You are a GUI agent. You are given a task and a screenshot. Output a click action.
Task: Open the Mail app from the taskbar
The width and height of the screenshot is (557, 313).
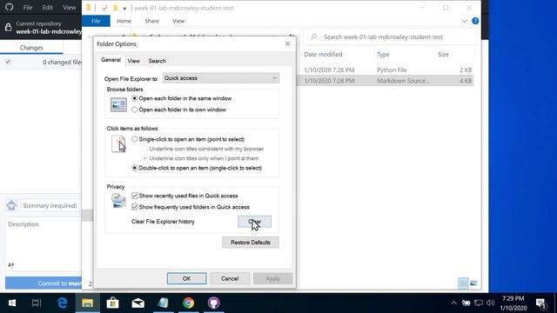(138, 303)
